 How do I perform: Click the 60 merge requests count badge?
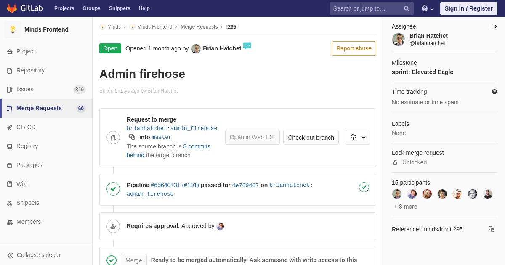(81, 109)
